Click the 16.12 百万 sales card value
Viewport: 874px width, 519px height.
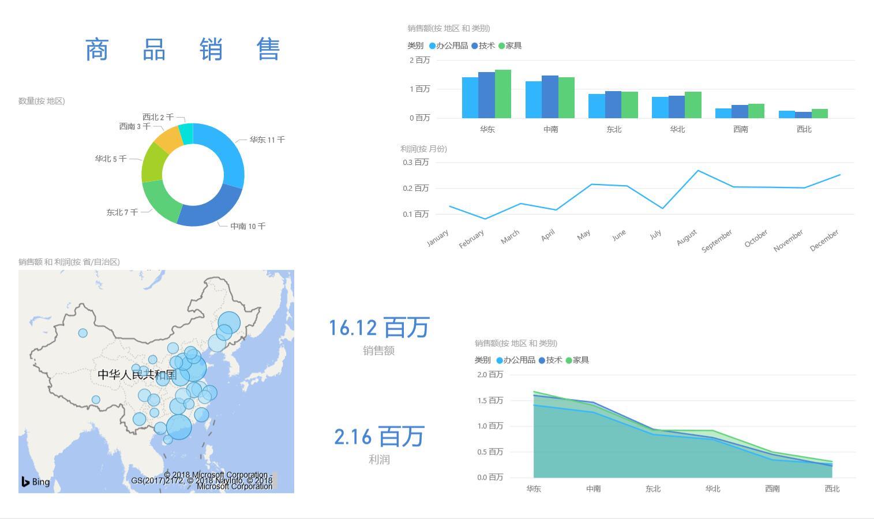(x=378, y=328)
